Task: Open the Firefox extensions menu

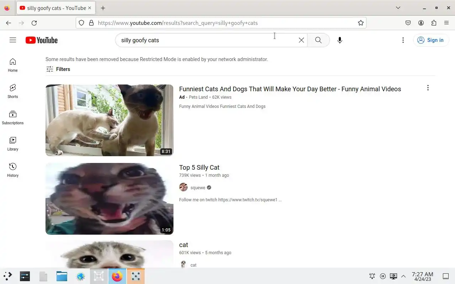Action: click(434, 23)
